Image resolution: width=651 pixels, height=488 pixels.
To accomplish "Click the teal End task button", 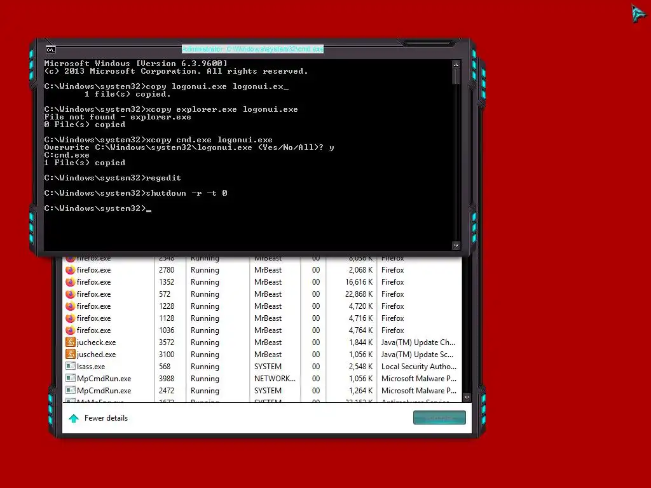I will point(439,418).
